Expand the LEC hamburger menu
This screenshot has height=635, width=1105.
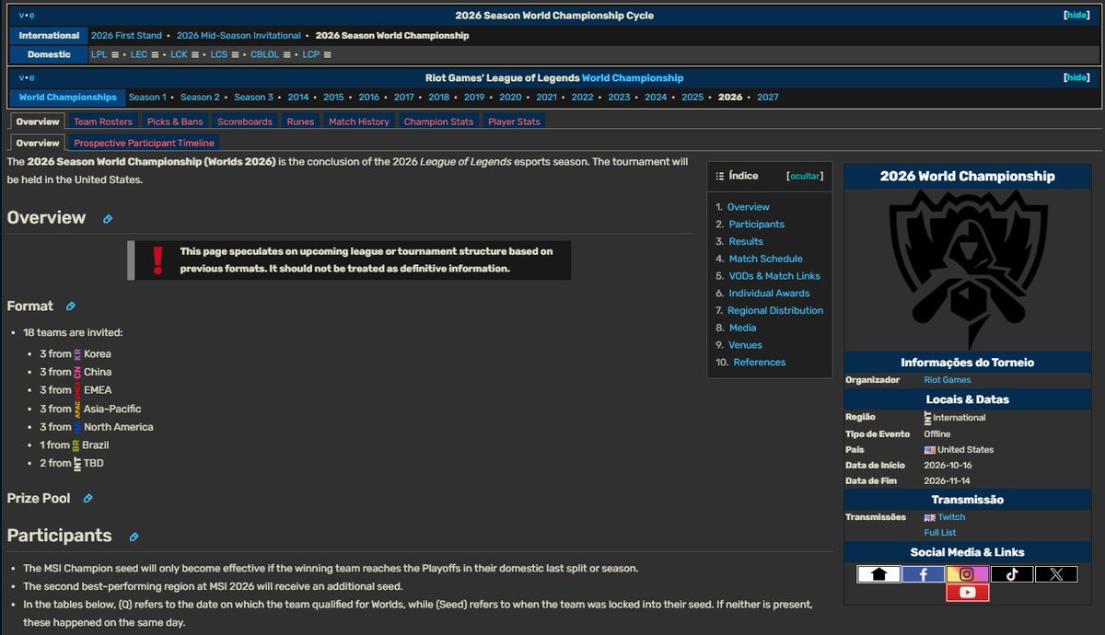coord(155,55)
